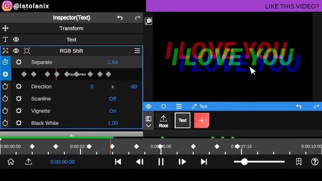Click the Text layer T icon
Viewport: 322px width, 181px height.
point(6,39)
